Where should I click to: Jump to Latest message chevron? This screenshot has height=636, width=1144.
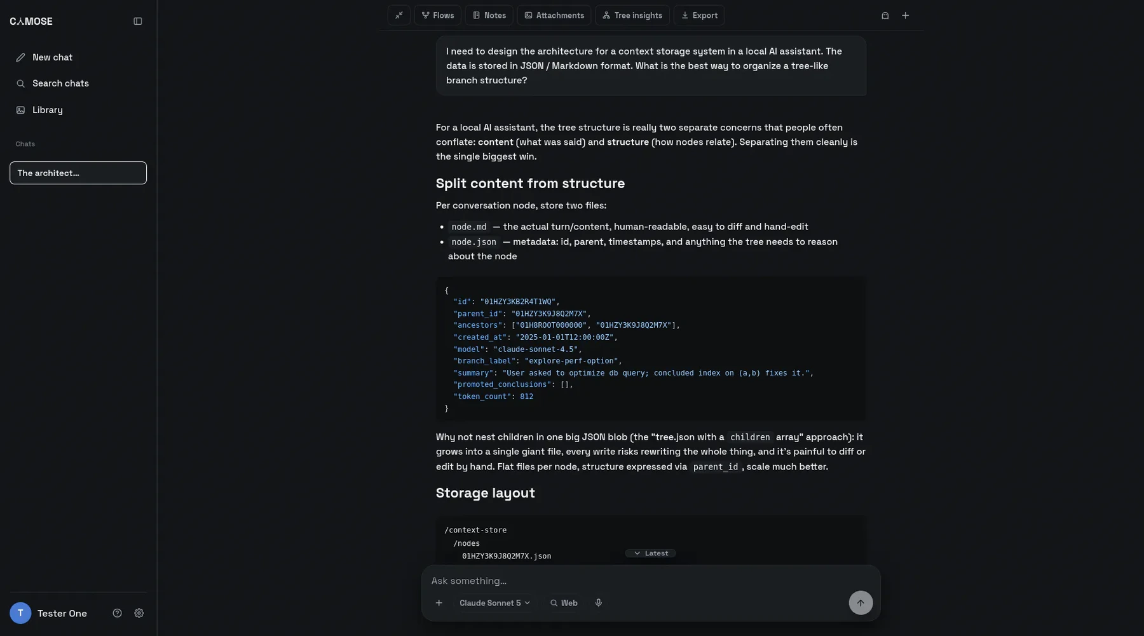650,553
